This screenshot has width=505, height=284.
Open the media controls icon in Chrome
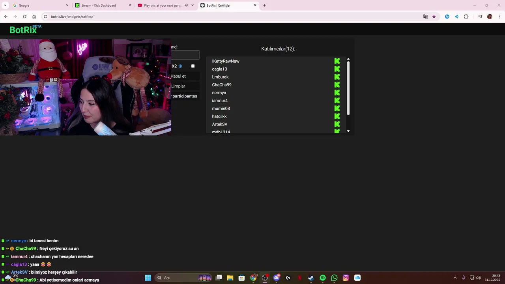tap(480, 17)
